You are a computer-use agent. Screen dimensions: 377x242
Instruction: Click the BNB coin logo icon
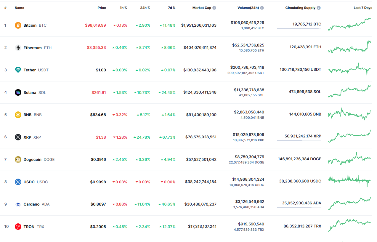18,115
